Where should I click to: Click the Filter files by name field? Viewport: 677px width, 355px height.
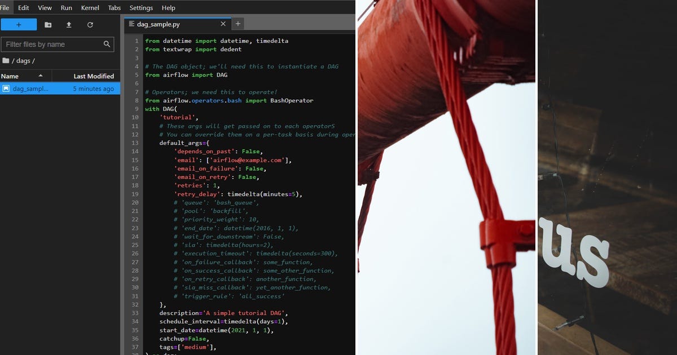point(51,44)
